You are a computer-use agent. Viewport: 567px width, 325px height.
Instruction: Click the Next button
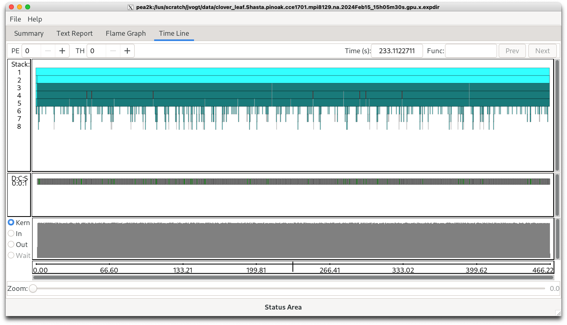(x=542, y=51)
